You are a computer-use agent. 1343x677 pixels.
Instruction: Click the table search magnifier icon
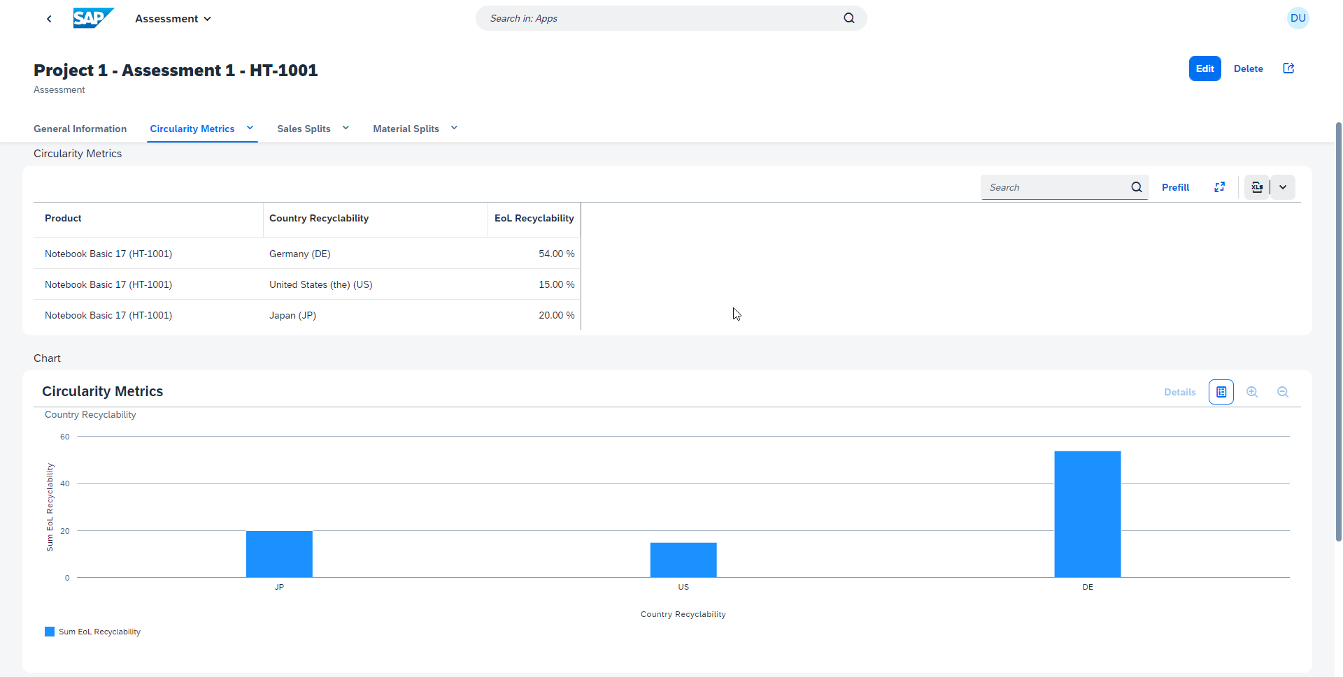(x=1137, y=187)
